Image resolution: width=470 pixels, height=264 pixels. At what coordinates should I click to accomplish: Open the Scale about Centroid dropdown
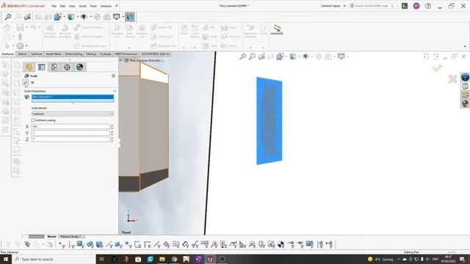(73, 114)
